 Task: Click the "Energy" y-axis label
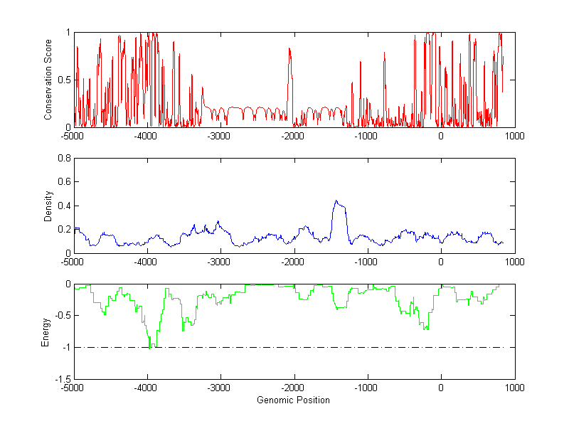[46, 331]
